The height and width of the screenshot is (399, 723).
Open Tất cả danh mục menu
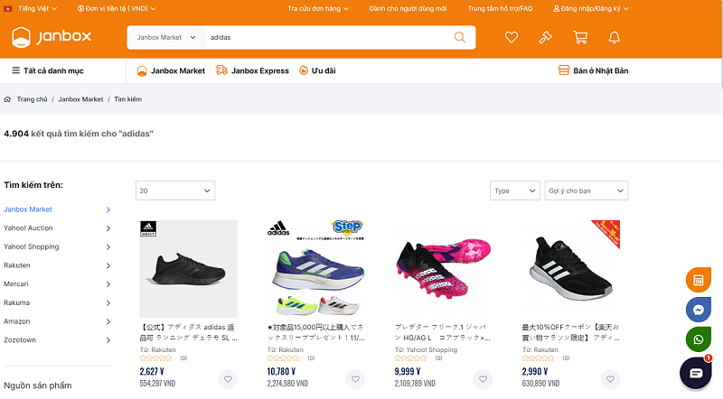click(48, 70)
